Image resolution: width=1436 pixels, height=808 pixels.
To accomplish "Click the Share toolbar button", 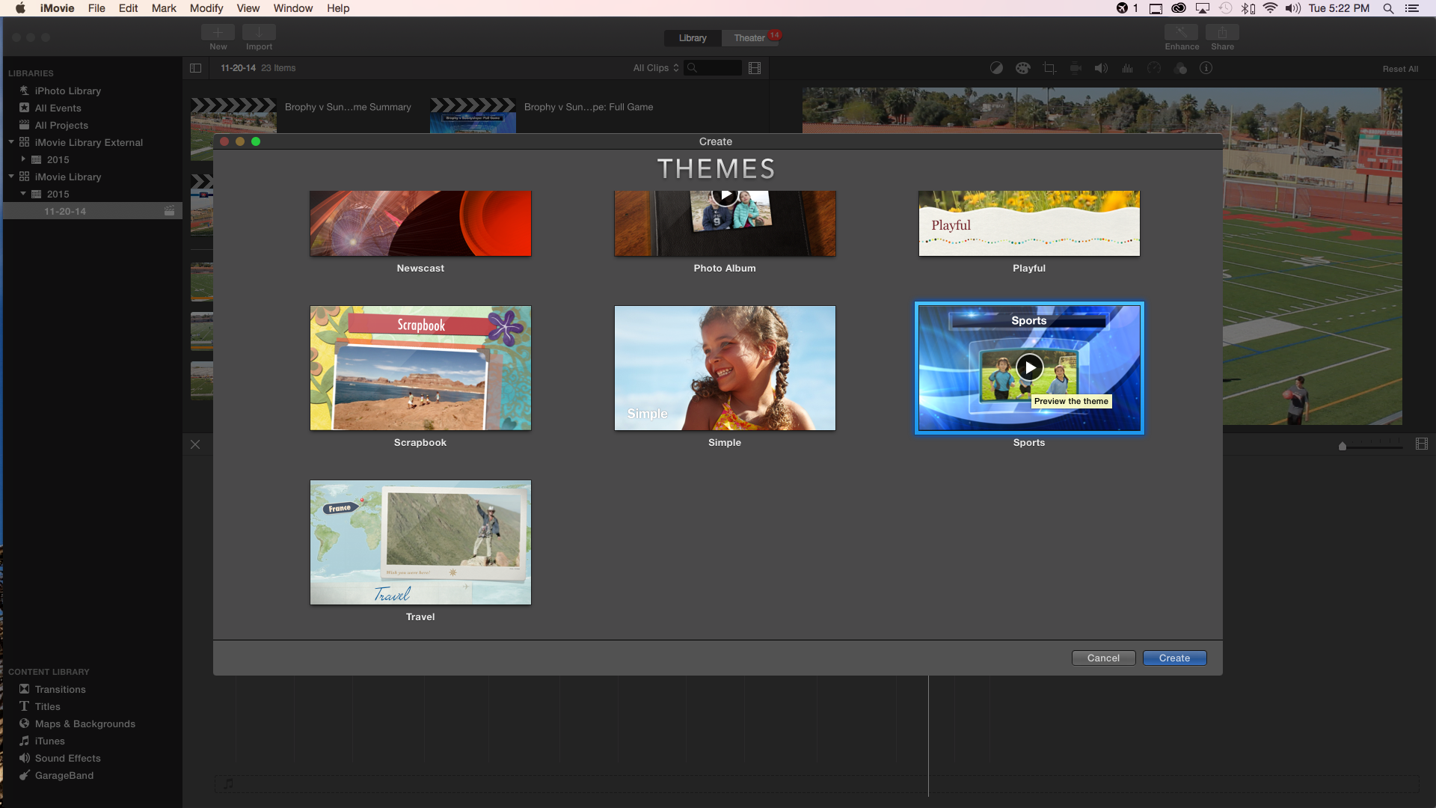I will pos(1222,32).
